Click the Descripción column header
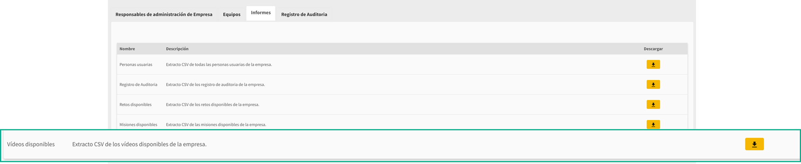The width and height of the screenshot is (801, 164). [x=177, y=49]
